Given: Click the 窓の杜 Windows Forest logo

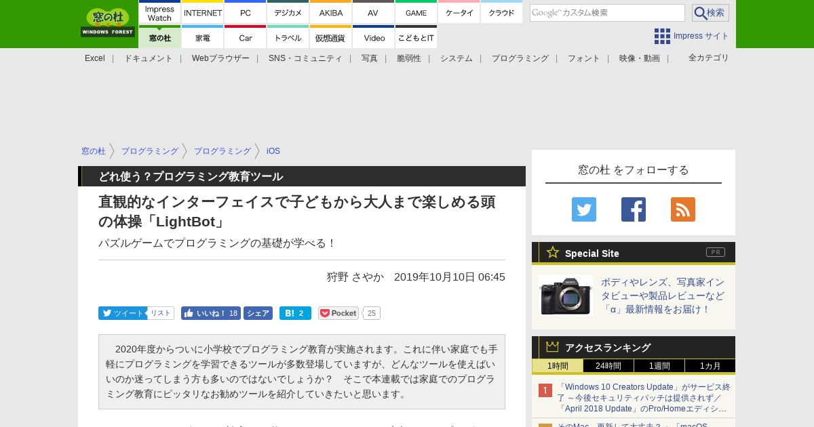Looking at the screenshot, I should tap(108, 22).
